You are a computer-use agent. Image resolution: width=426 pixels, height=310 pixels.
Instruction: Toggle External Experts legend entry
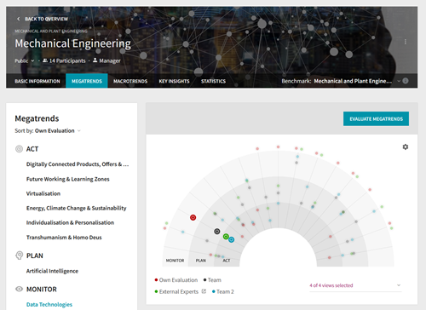pyautogui.click(x=176, y=291)
